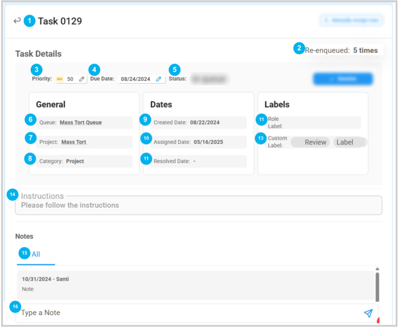Click the yellow medium priority icon
This screenshot has height=328, width=398.
coord(60,79)
